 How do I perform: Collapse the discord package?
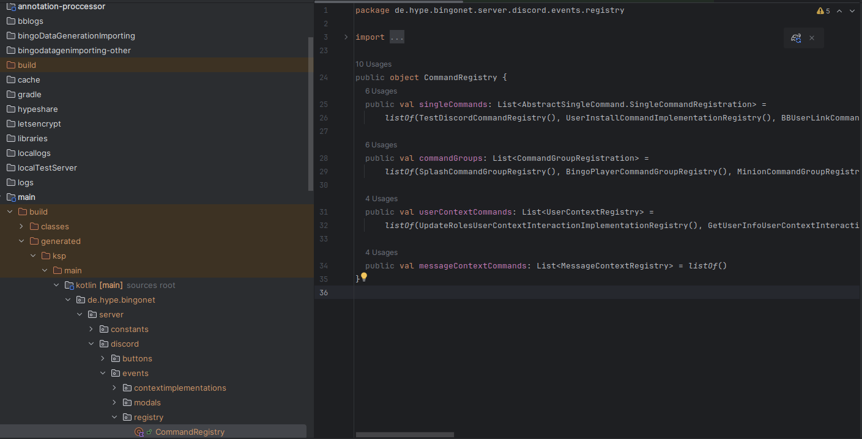pos(91,344)
